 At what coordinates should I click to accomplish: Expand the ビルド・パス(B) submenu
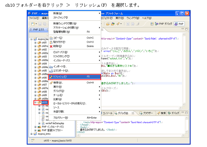pyautogui.click(x=60, y=52)
